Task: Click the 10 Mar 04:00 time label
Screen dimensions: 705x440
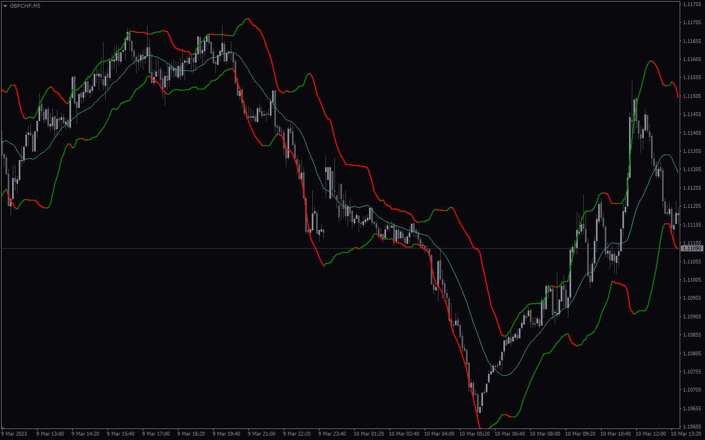Action: tap(439, 434)
